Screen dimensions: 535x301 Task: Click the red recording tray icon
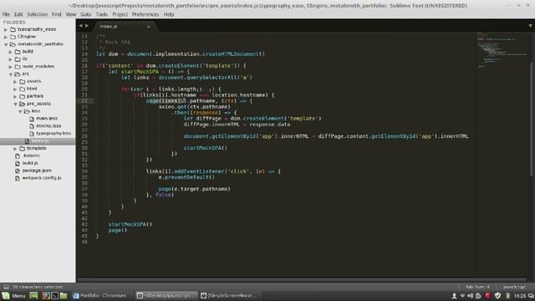pos(487,296)
